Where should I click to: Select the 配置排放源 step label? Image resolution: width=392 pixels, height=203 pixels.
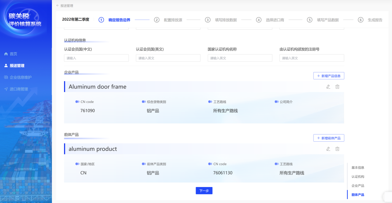(x=173, y=20)
